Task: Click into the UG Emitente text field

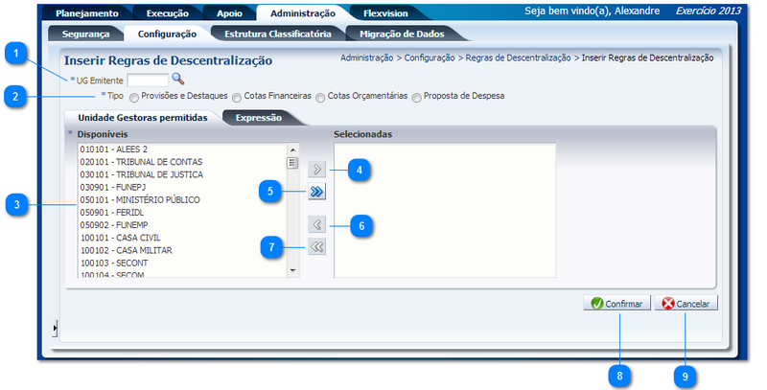Action: [148, 80]
